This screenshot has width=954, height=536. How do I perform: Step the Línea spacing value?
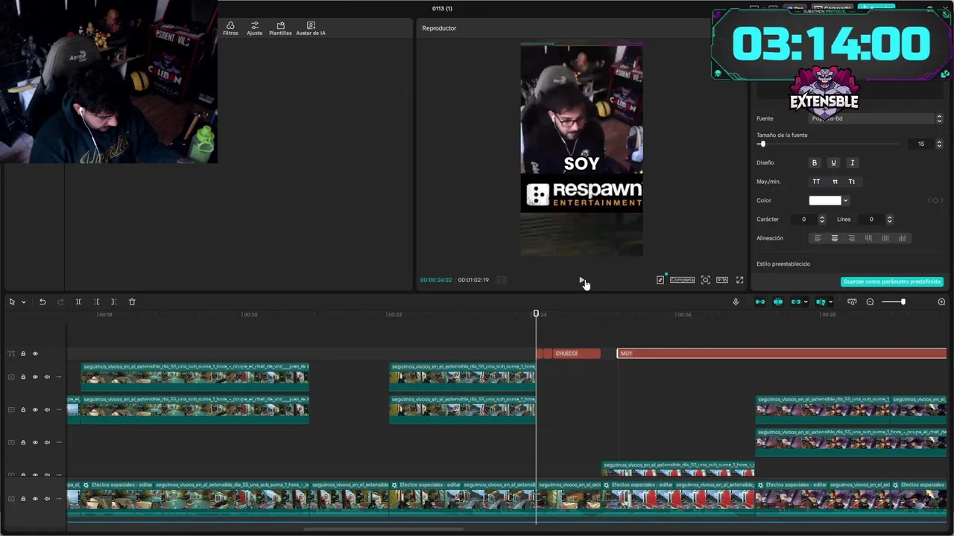[889, 219]
